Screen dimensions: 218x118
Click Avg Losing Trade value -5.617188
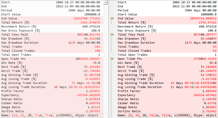[208, 79]
